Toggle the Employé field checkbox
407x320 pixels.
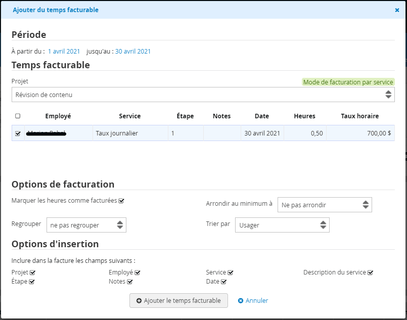click(138, 272)
